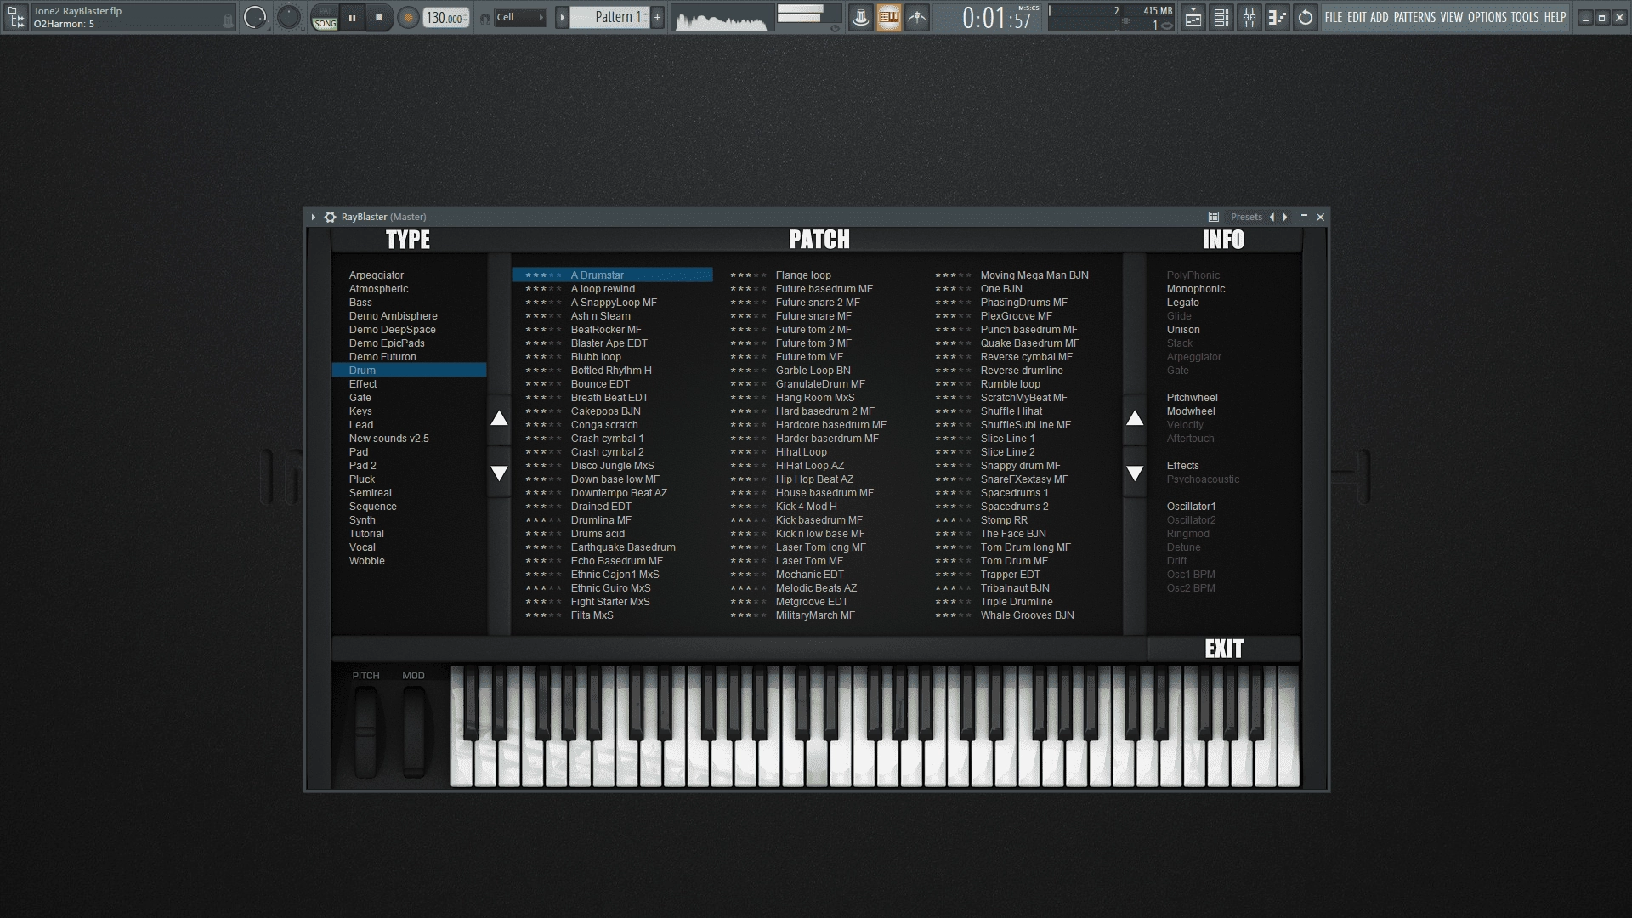Screen dimensions: 1632x918
Task: Toggle typing keyboard to piano icon
Action: tap(888, 17)
